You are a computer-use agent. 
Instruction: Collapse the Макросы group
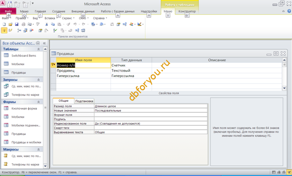[x=38, y=149]
